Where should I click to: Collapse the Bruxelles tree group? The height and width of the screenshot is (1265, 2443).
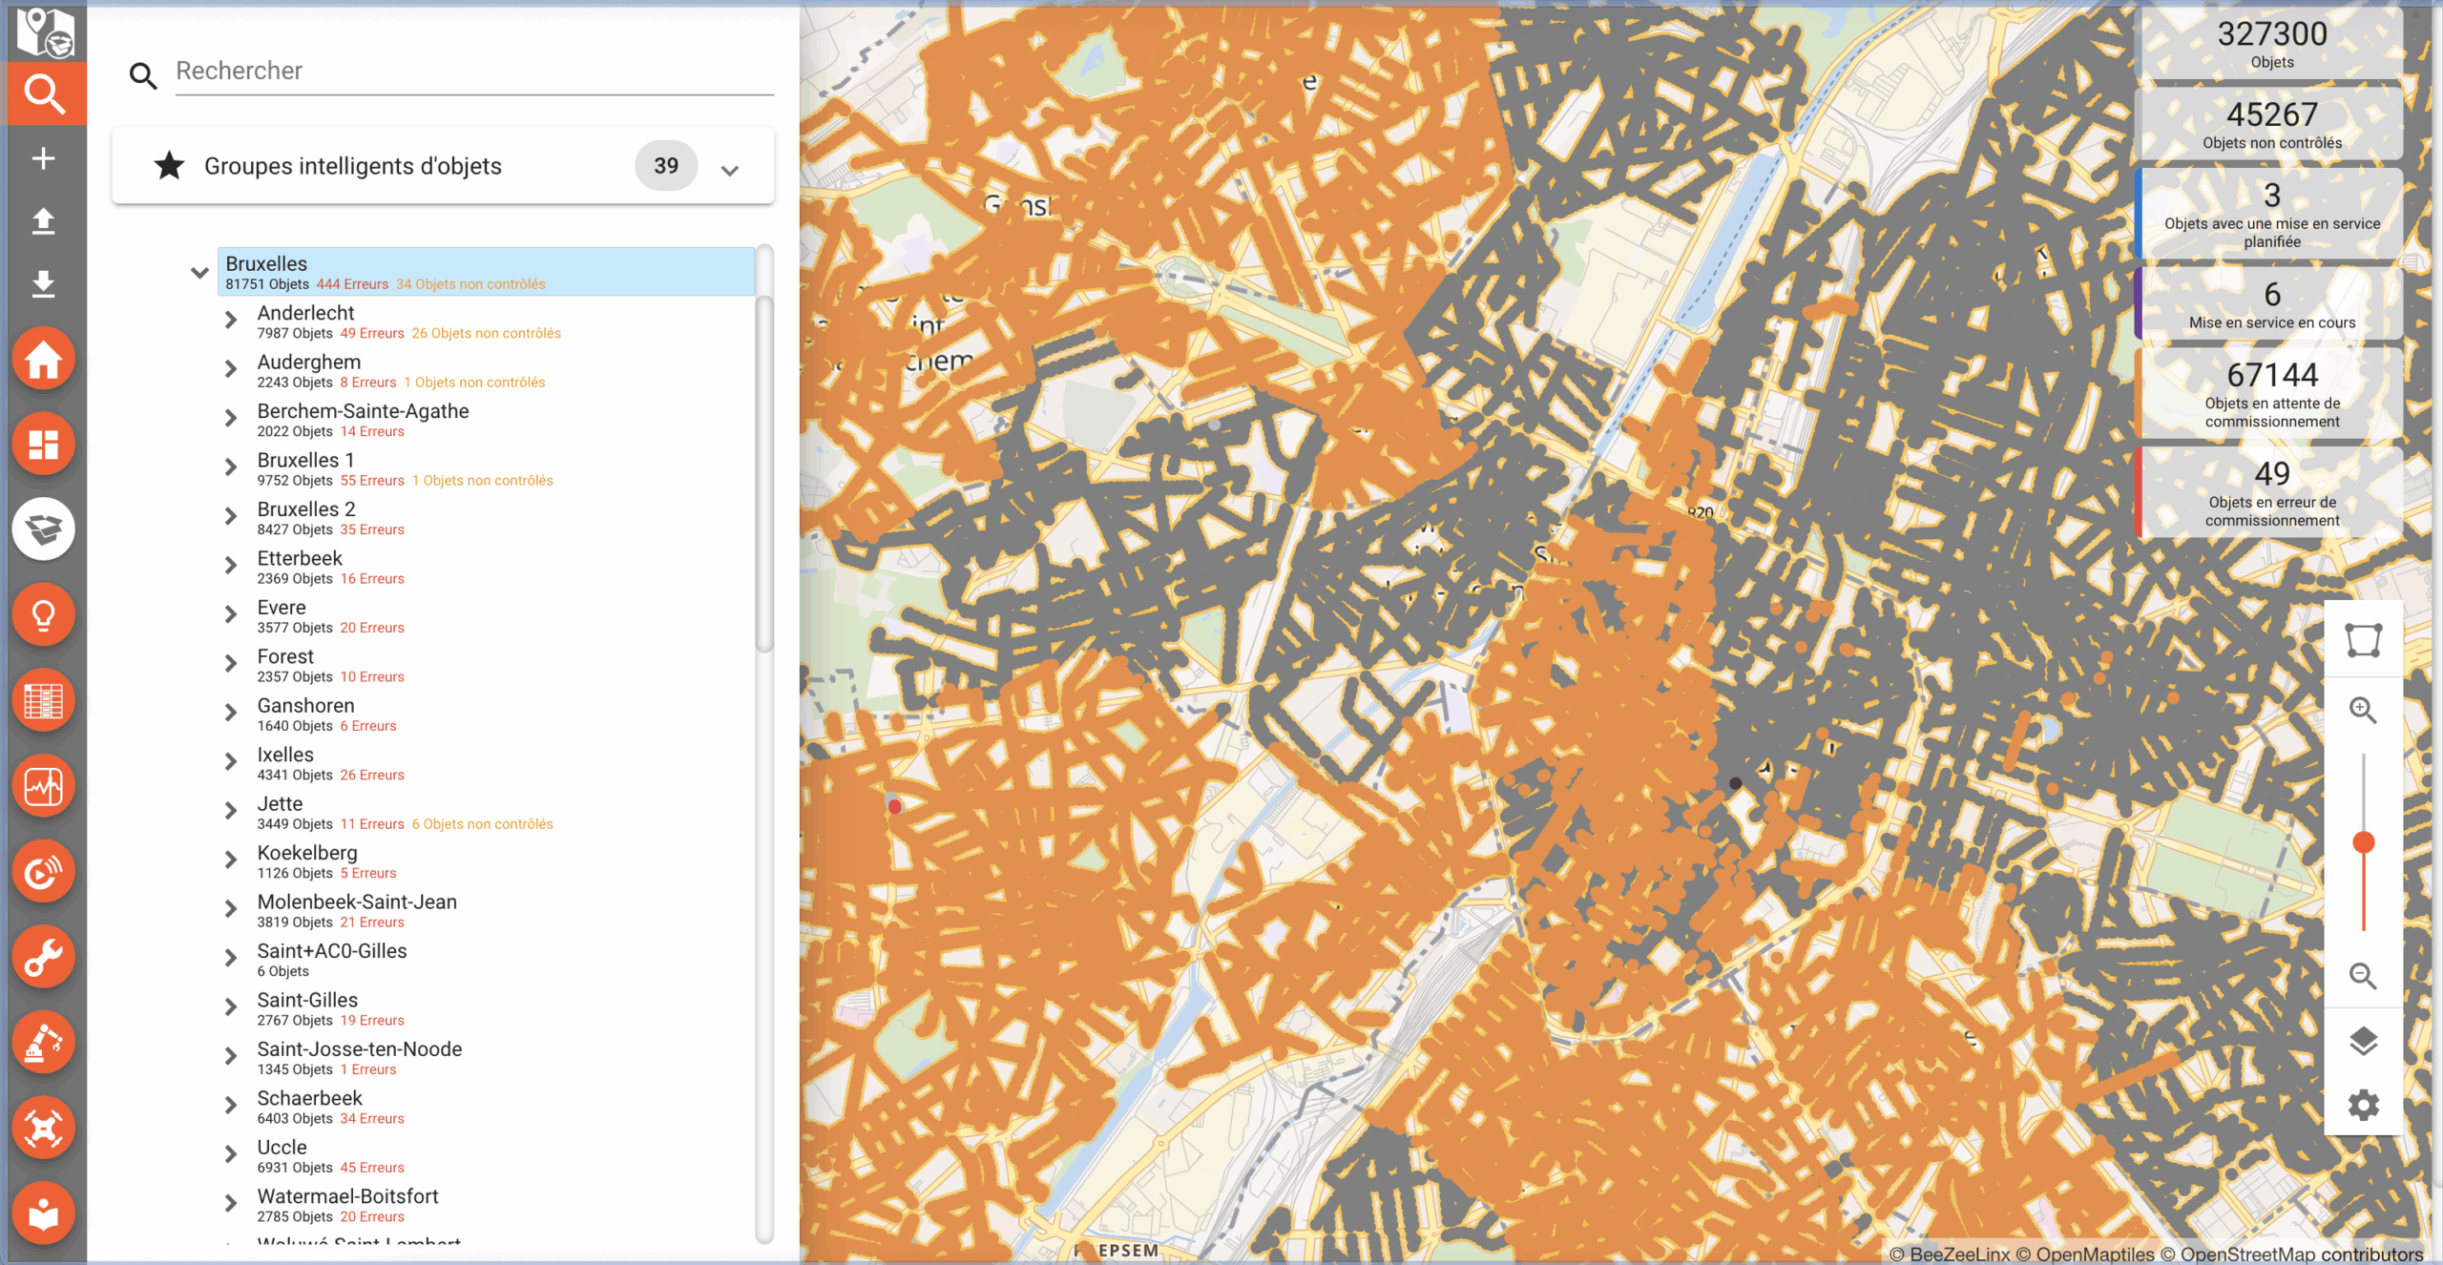199,273
